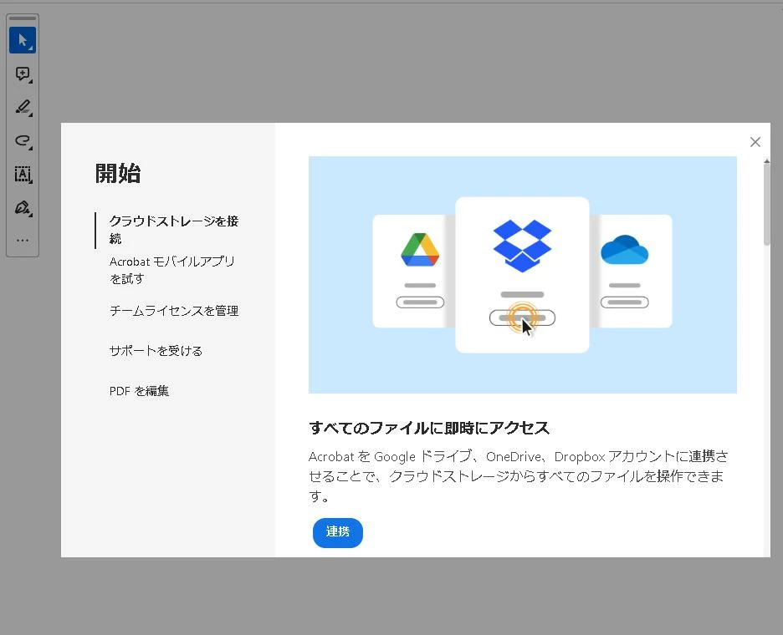The height and width of the screenshot is (635, 783).
Task: Select the text box tool
Action: [23, 174]
